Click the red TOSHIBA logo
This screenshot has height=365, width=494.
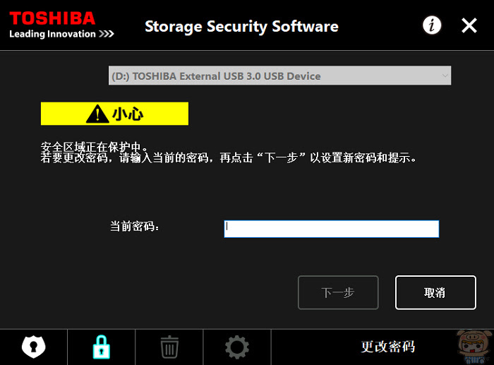52,18
